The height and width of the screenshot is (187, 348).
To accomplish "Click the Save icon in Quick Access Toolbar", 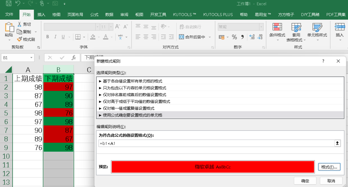I will point(8,4).
